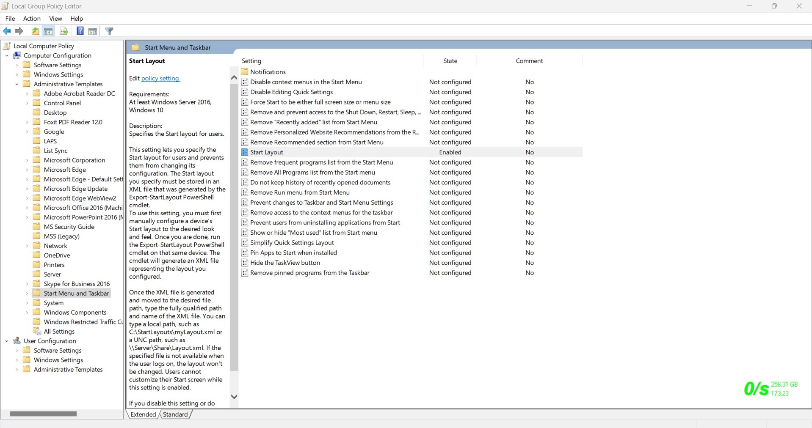Expand the Windows Components folder
The width and height of the screenshot is (812, 428).
pos(27,312)
